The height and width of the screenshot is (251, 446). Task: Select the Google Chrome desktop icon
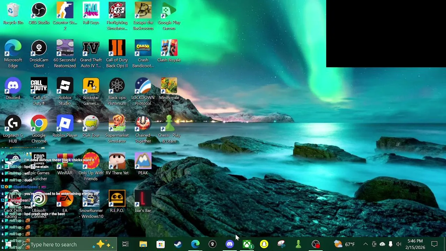(39, 129)
